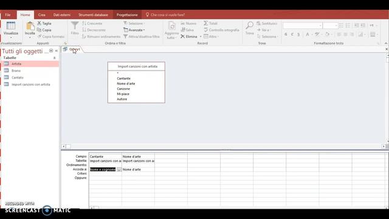Center align text
Viewport: 389px width, 219px height.
(345, 34)
